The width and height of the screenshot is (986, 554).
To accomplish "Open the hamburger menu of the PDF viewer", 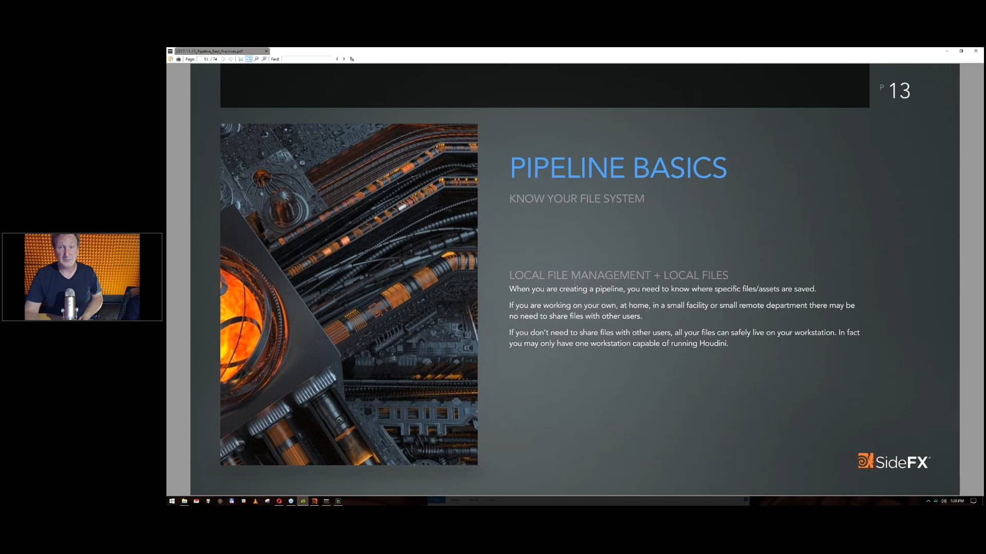I will (171, 51).
